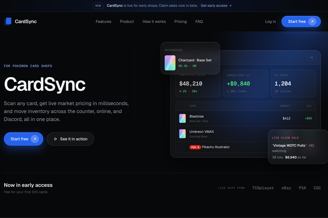Click the eBay data source logo
The image size is (328, 218).
coord(286,188)
